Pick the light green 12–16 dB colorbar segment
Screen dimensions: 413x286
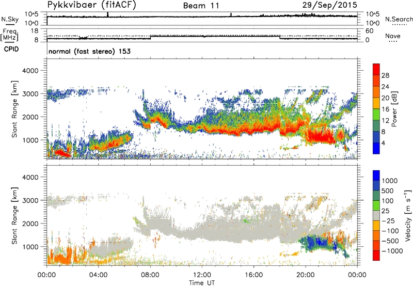[x=376, y=115]
